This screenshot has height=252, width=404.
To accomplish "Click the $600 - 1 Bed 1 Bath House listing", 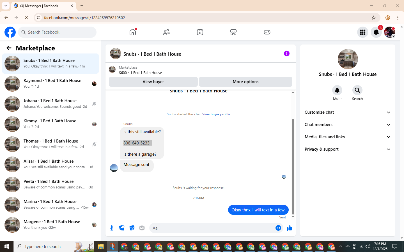I will click(x=140, y=73).
